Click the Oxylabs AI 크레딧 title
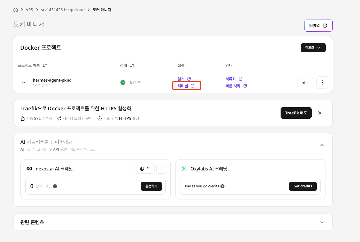 click(x=209, y=169)
